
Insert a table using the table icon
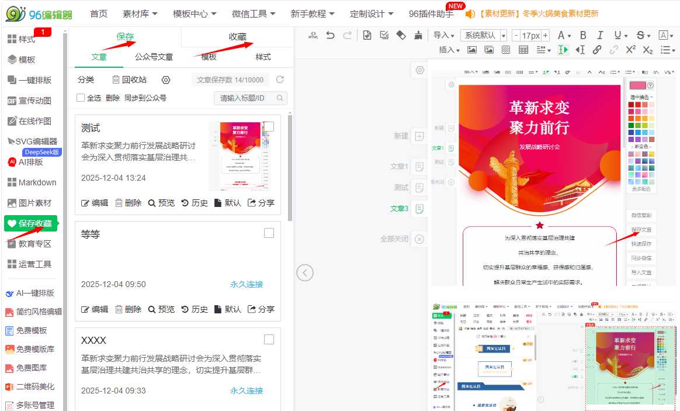[x=523, y=50]
